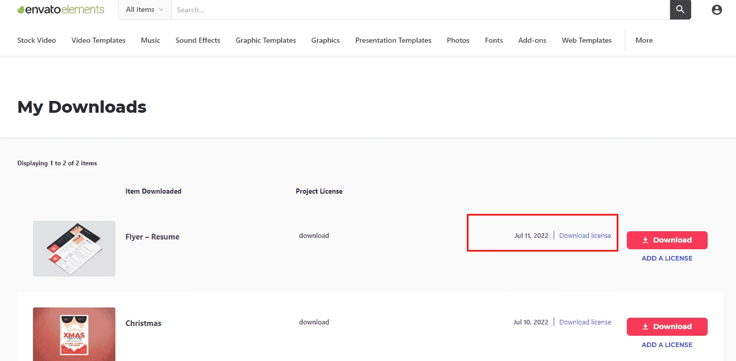Click project license 'download' in Flyer – Resume row
The width and height of the screenshot is (736, 361).
pos(314,235)
